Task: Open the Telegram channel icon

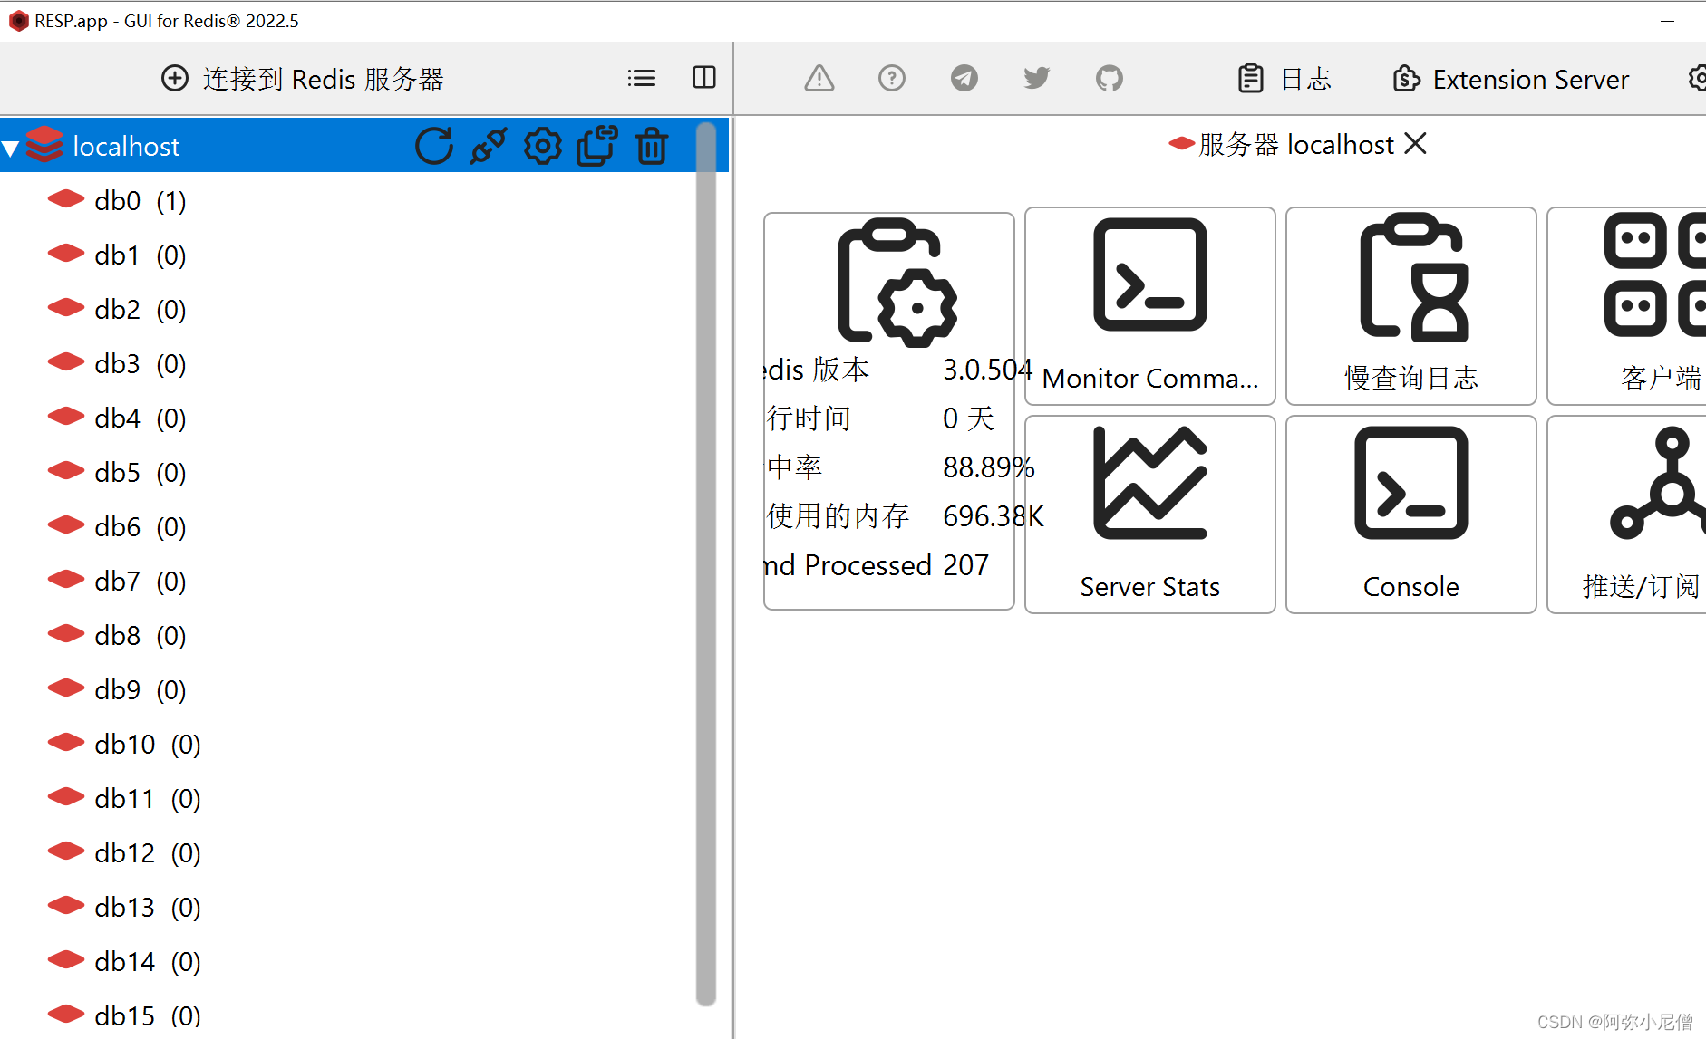Action: [x=964, y=78]
